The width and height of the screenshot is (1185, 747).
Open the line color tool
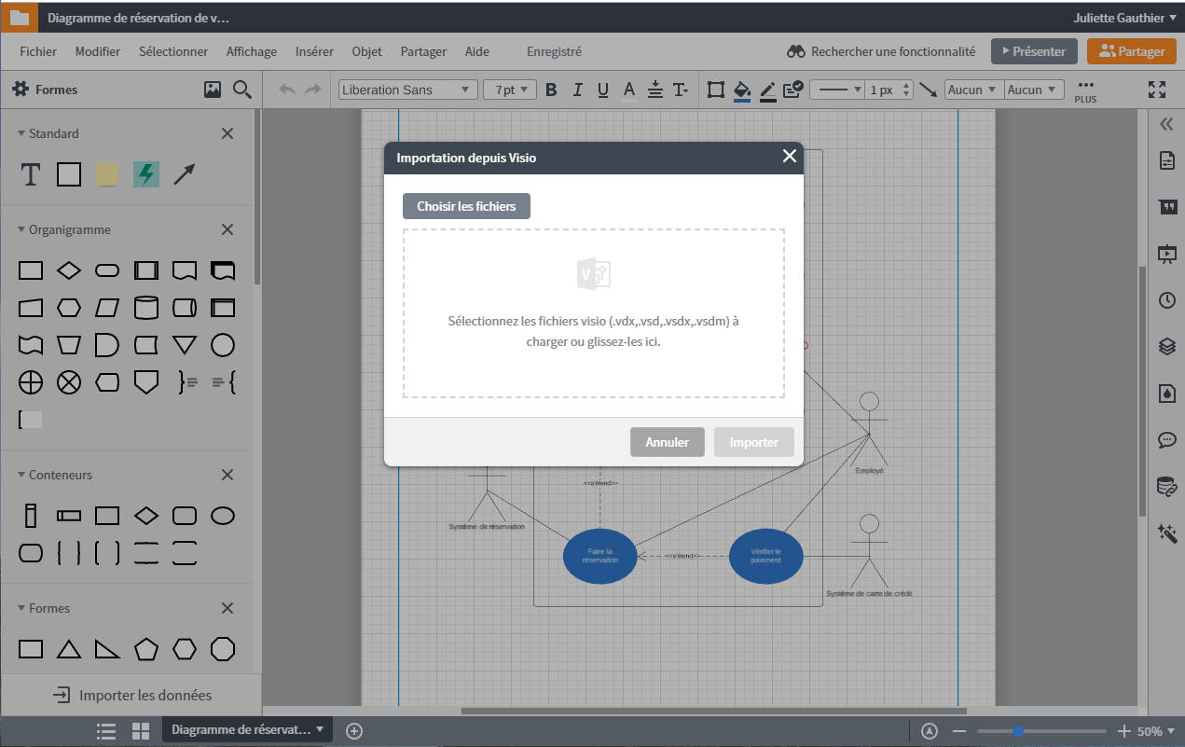click(767, 90)
